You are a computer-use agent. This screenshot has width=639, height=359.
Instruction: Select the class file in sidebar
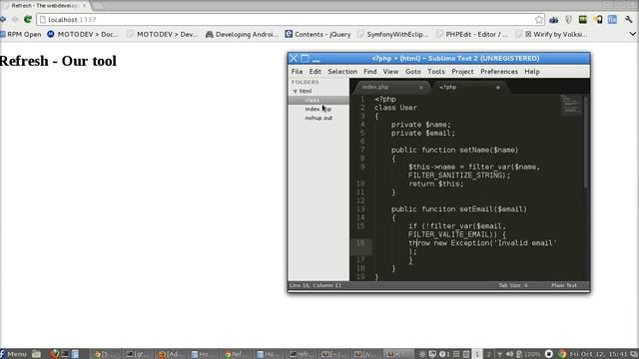[x=319, y=100]
